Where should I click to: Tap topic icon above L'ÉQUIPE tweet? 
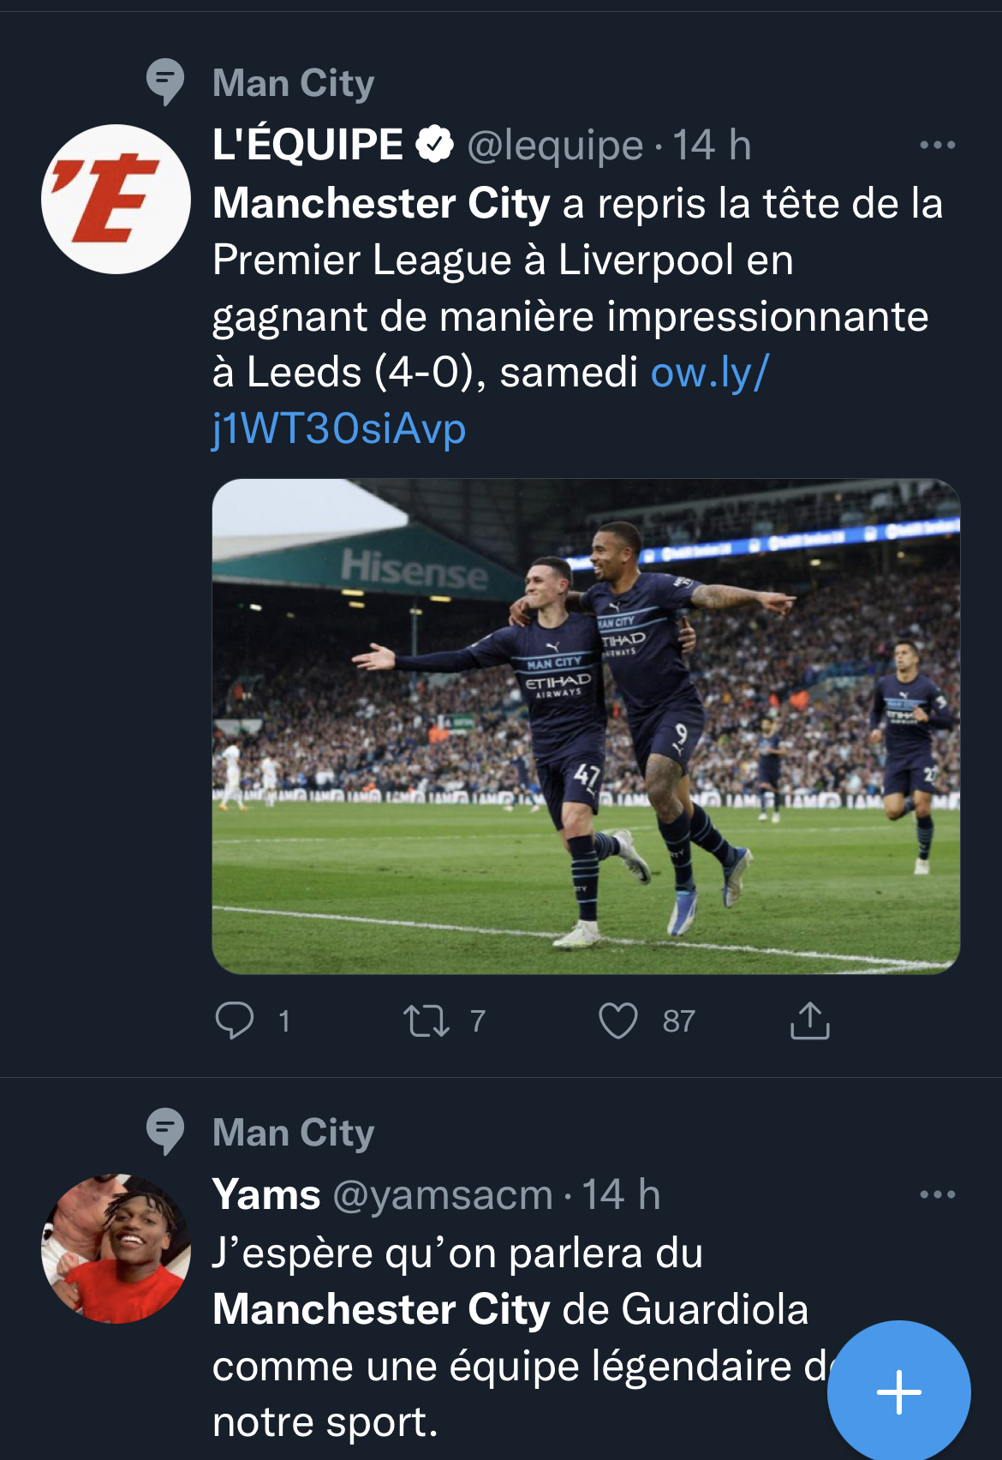pyautogui.click(x=164, y=82)
